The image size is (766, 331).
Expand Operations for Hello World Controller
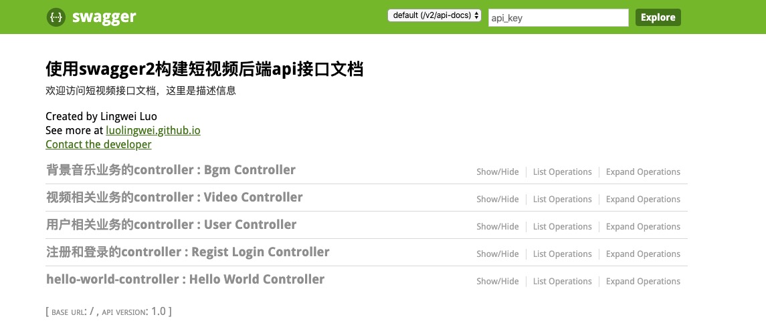pyautogui.click(x=643, y=281)
